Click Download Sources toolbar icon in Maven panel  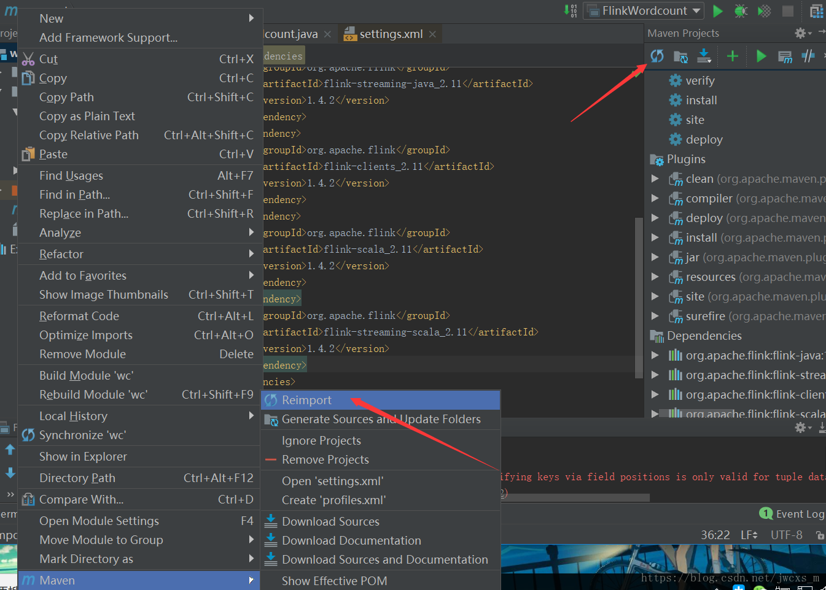click(704, 56)
